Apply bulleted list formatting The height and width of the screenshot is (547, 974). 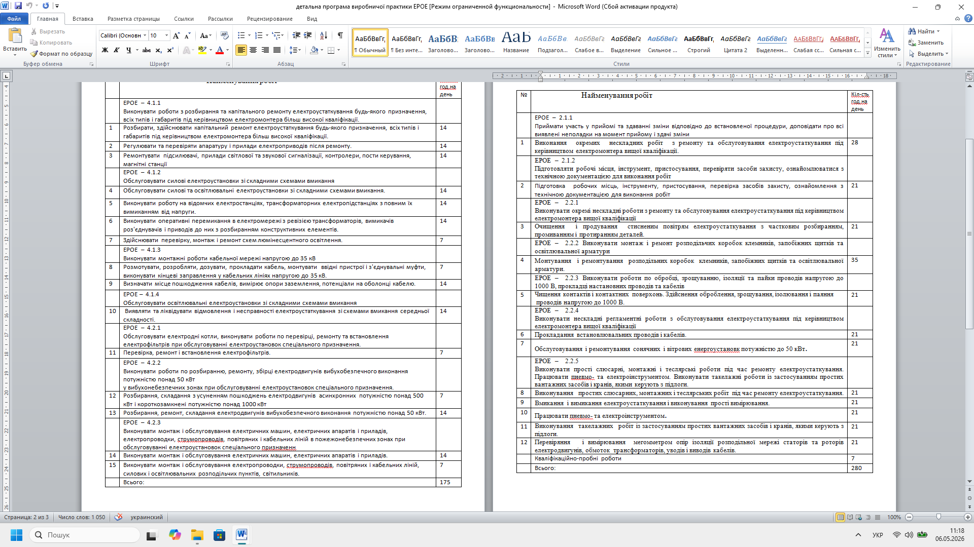coord(241,35)
